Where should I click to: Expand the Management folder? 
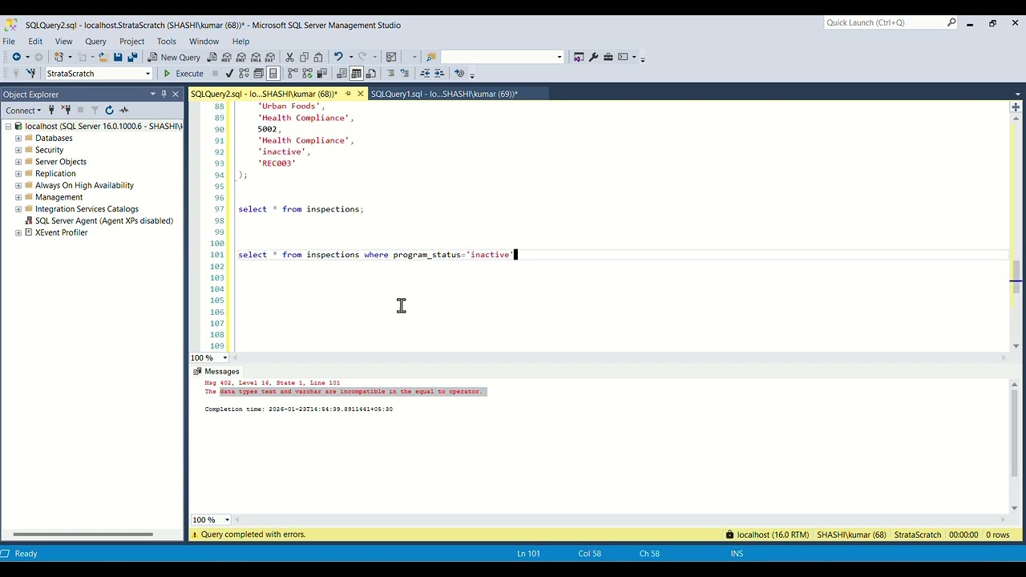[18, 197]
